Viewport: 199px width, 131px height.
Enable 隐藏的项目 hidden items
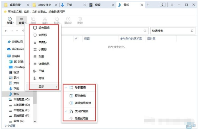(x=81, y=118)
